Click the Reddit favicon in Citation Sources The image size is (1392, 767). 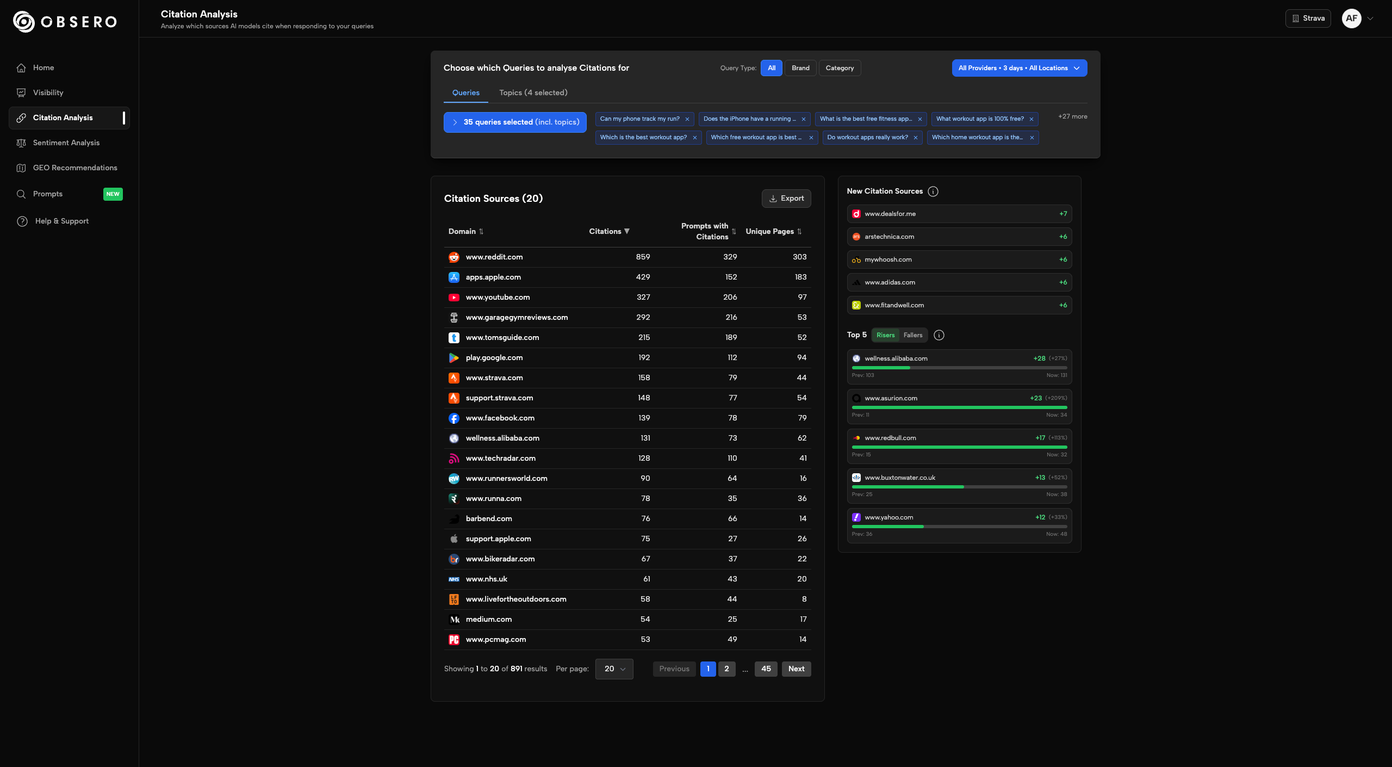click(454, 257)
